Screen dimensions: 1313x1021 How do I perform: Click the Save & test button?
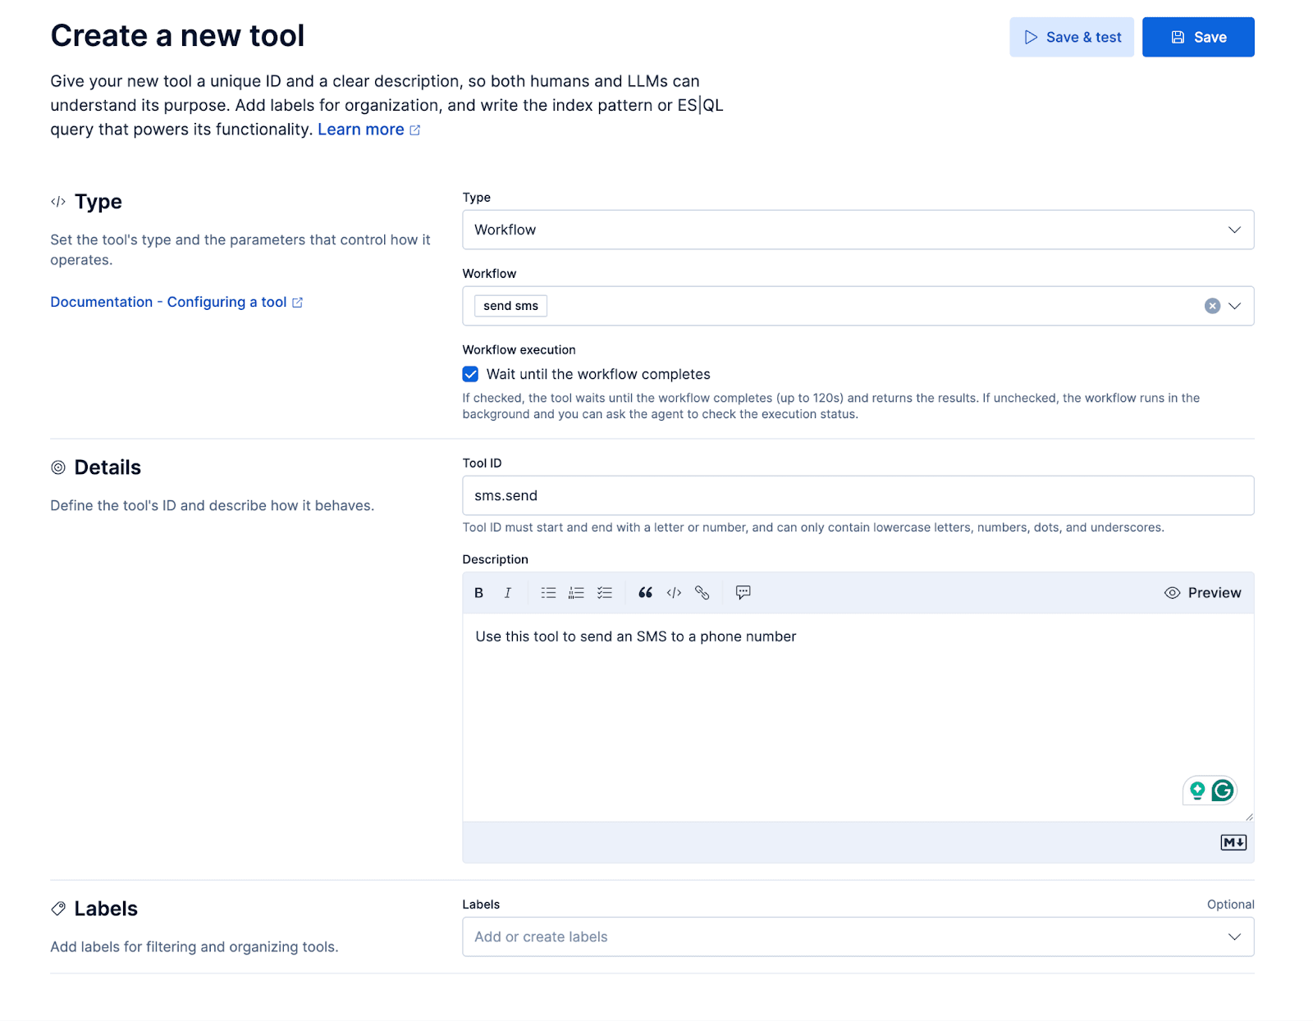click(x=1071, y=36)
